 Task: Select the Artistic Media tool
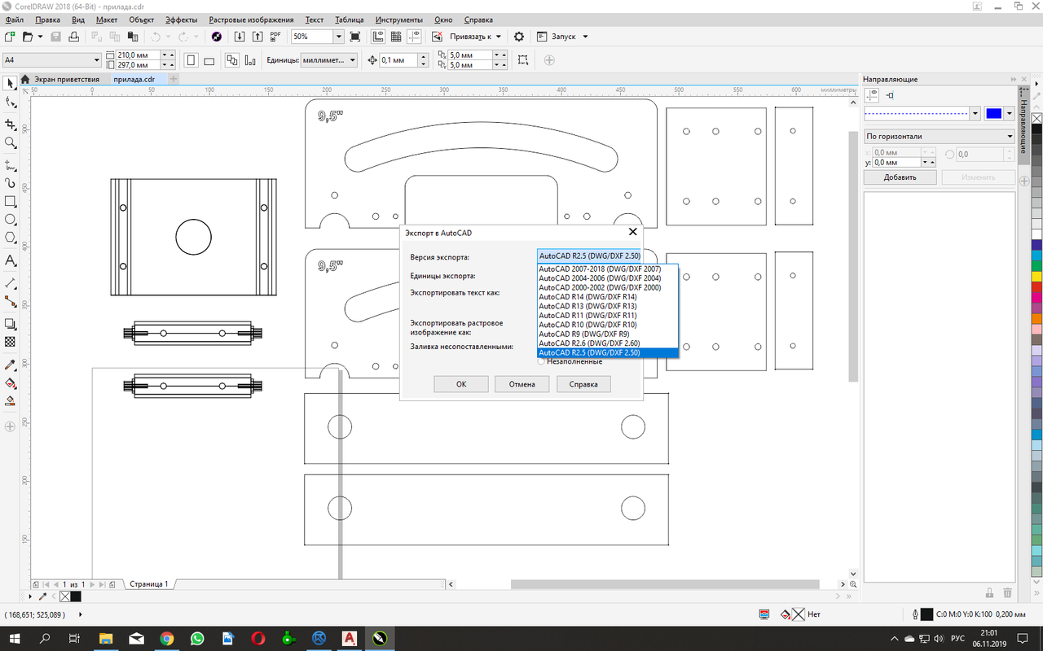coord(10,182)
